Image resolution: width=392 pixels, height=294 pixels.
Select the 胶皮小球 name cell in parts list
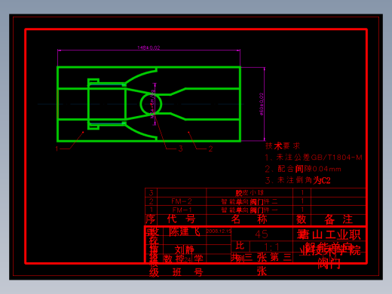[x=250, y=193]
